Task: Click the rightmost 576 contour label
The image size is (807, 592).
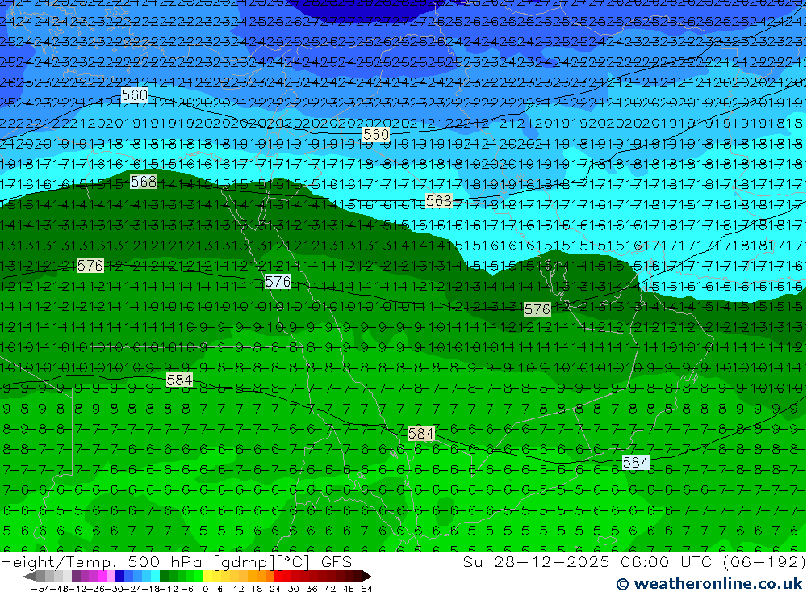Action: point(537,309)
